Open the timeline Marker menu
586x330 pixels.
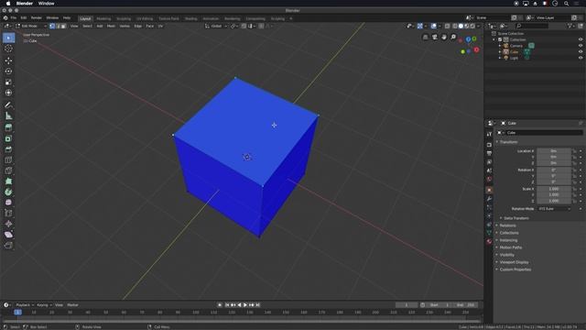(x=72, y=305)
